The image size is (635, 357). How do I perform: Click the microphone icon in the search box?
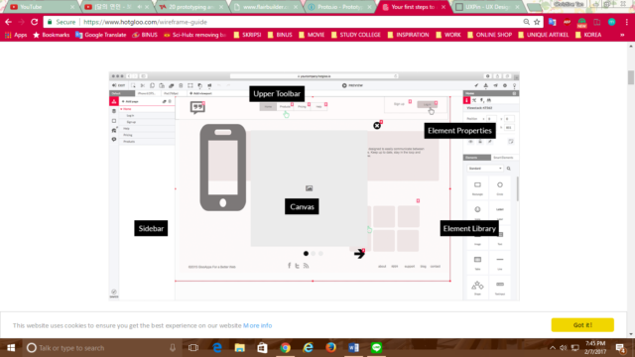point(173,348)
